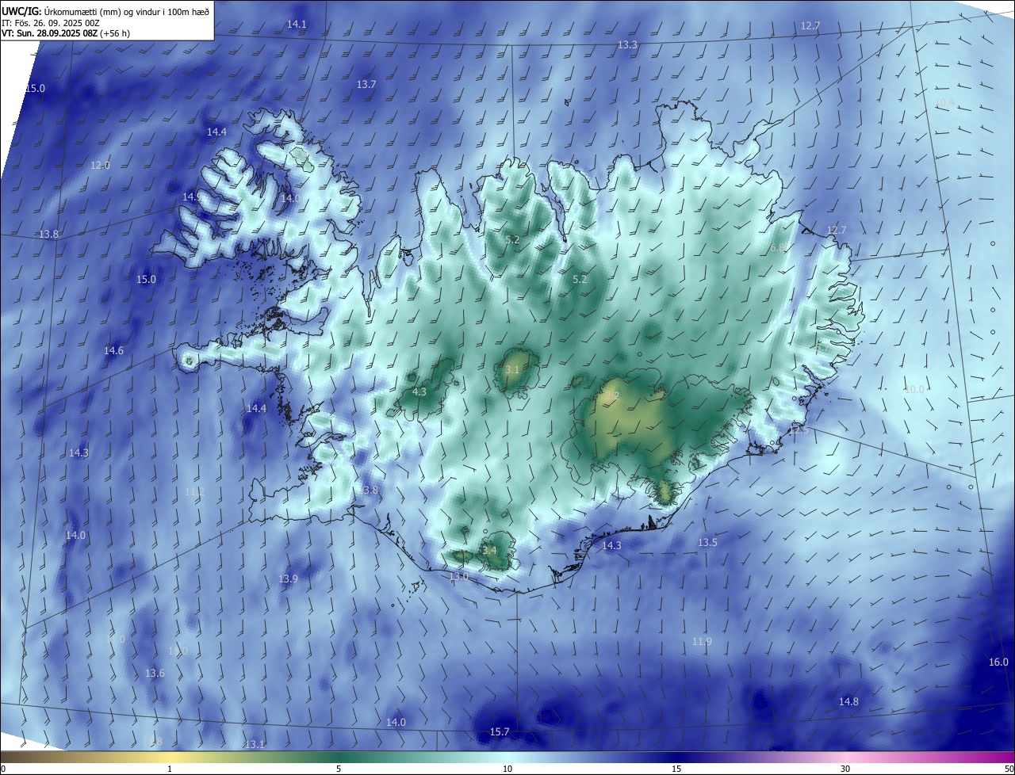
Task: Click the color scale tick label 10
Action: point(507,769)
